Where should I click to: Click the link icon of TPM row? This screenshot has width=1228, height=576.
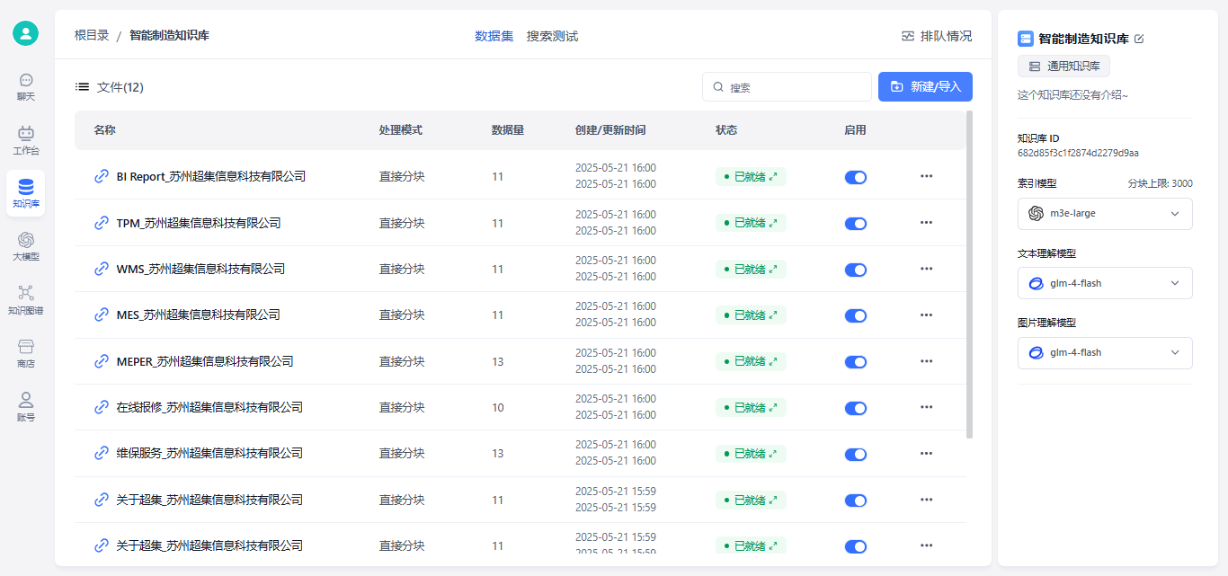click(x=102, y=223)
